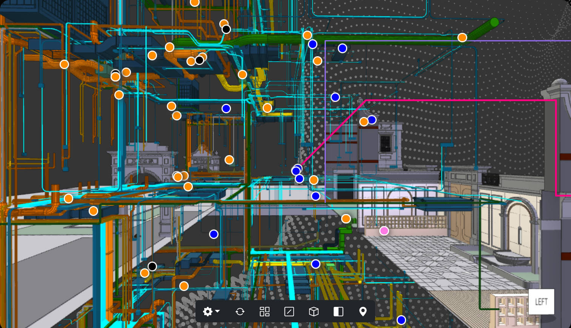Click the lowest black marker
This screenshot has width=571, height=328.
tap(152, 266)
